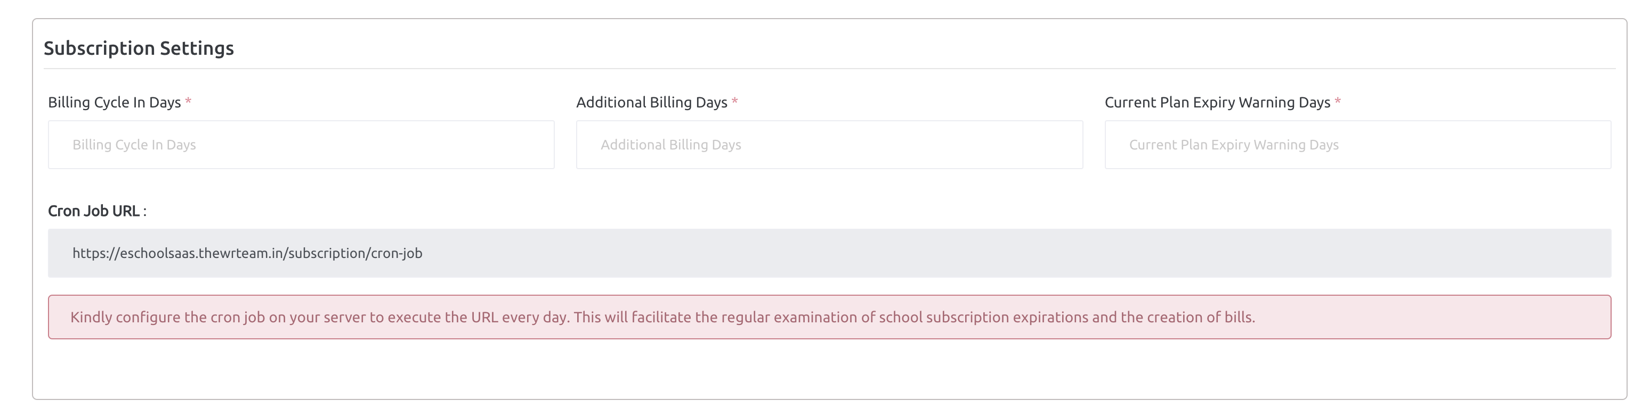Click the asterisk beside Current Plan Expiry Warning Days
1650x417 pixels.
coord(1337,101)
